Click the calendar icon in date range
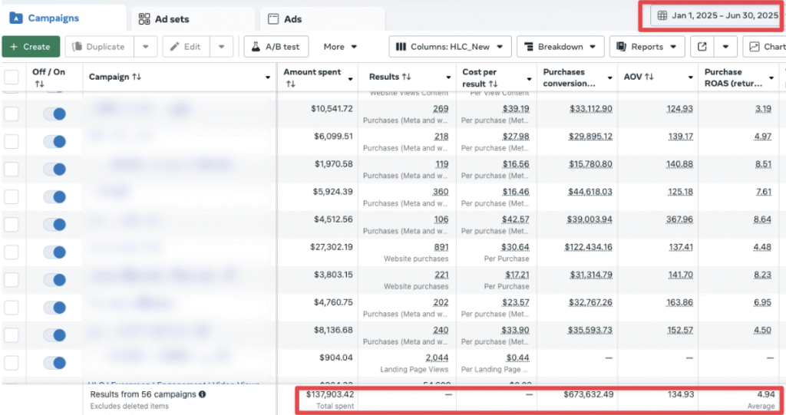 tap(662, 15)
